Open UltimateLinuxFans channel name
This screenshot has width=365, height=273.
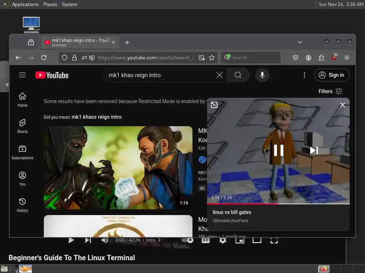pos(230,221)
